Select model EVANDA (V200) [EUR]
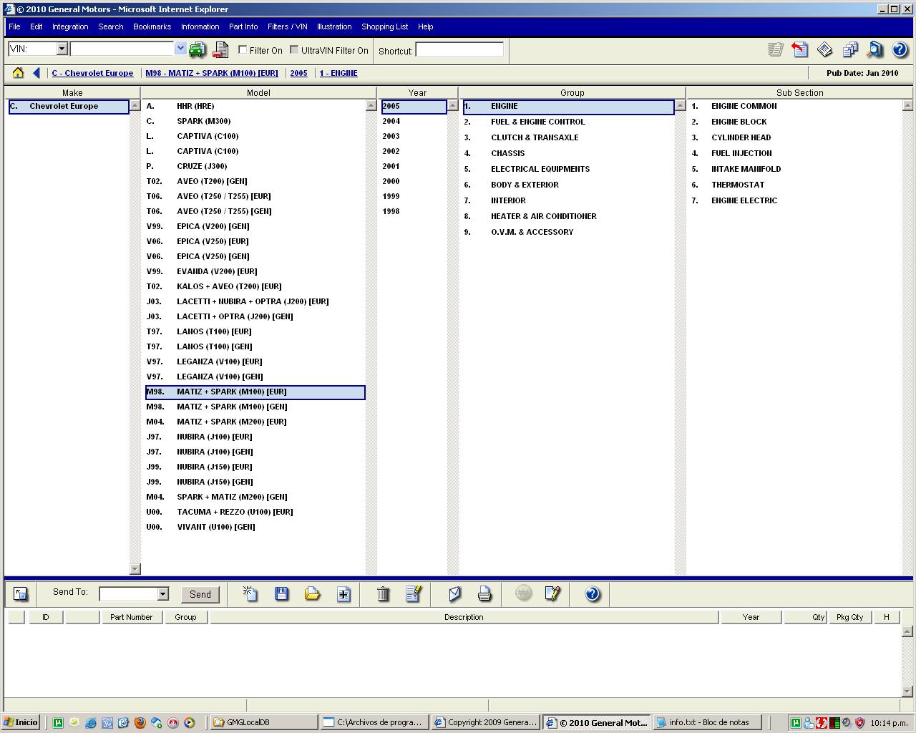The height and width of the screenshot is (733, 916). (255, 271)
